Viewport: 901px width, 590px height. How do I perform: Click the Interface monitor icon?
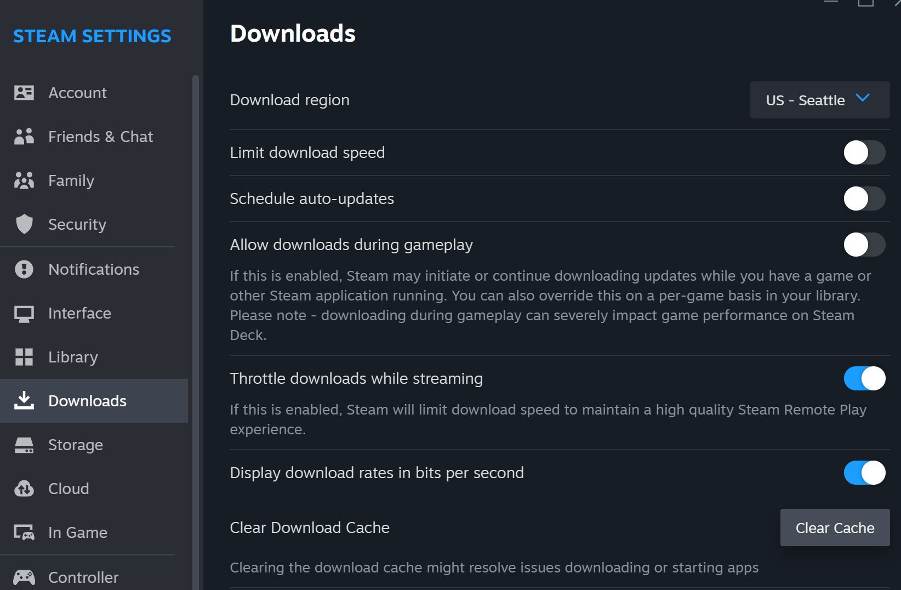[x=24, y=313]
